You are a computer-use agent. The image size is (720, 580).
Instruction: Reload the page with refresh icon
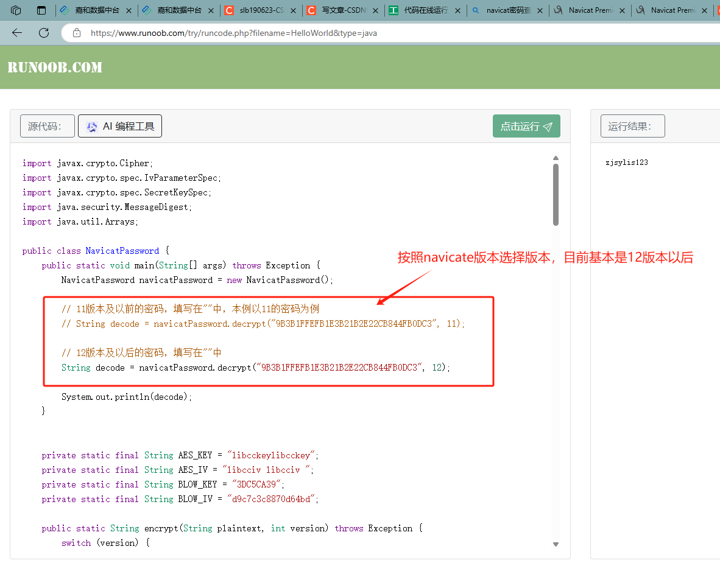pos(44,33)
